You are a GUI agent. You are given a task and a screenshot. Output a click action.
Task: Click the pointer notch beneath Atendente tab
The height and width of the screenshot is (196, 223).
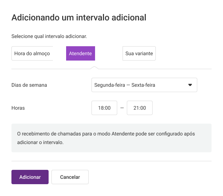click(94, 68)
